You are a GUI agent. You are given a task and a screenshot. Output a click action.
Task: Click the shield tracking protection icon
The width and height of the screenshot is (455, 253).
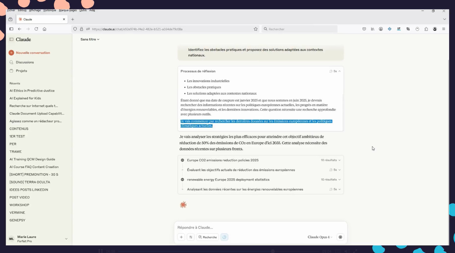(x=75, y=29)
